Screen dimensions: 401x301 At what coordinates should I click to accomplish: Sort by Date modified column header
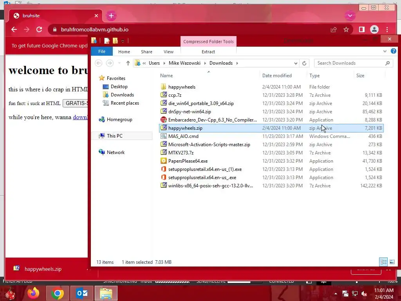point(277,76)
